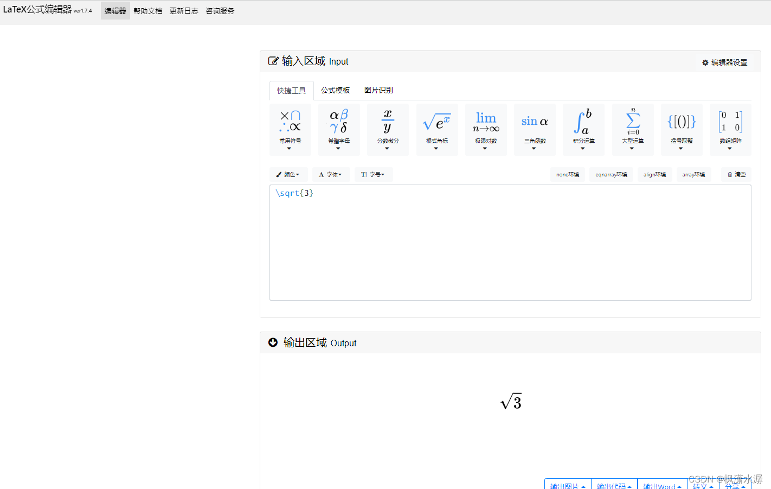Screen dimensions: 771x489
Task: Click the LaTeX公式编辑器 site title
Action: (x=37, y=10)
